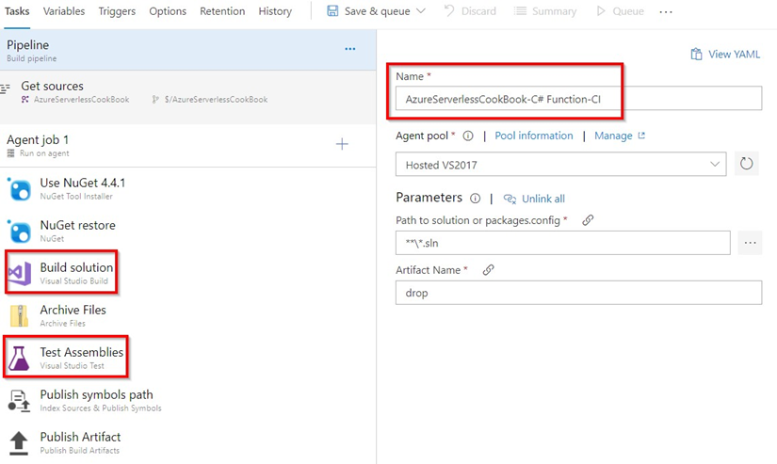
Task: Click the Test Assemblies flask icon
Action: pos(20,359)
